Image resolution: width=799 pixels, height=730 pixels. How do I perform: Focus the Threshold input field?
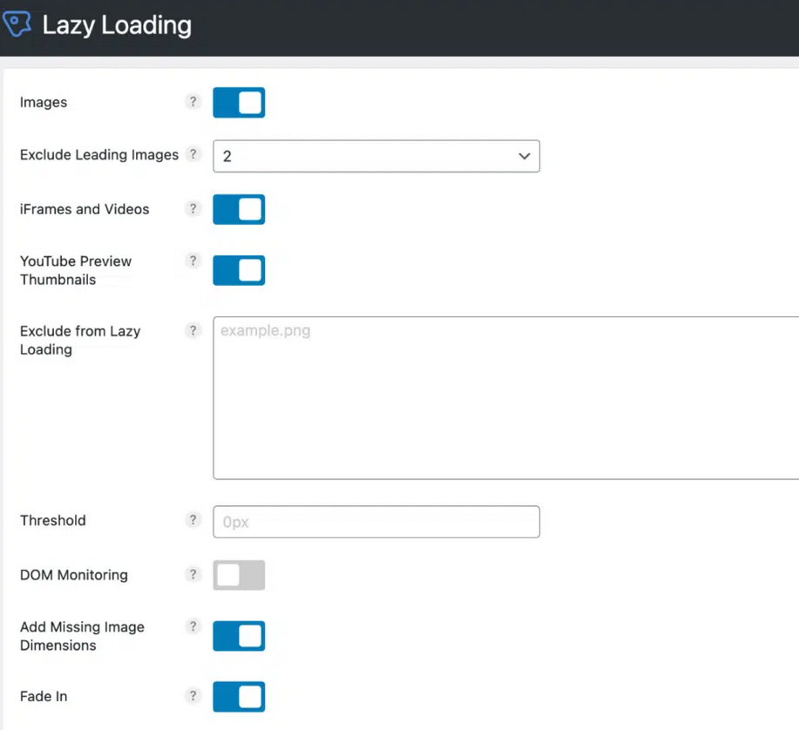[x=376, y=521]
